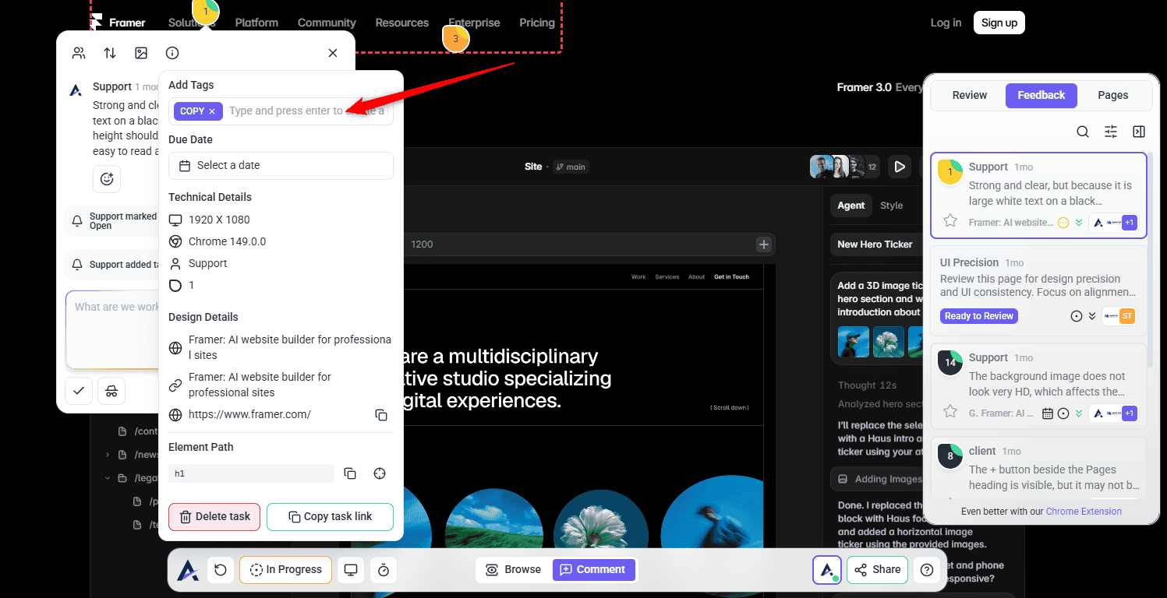Open the Platform menu on Framer site
The height and width of the screenshot is (598, 1167).
point(256,23)
